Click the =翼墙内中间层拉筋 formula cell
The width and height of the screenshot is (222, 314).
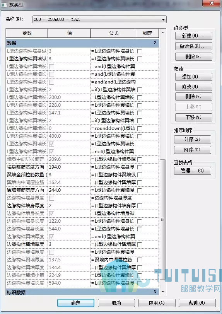(113, 260)
